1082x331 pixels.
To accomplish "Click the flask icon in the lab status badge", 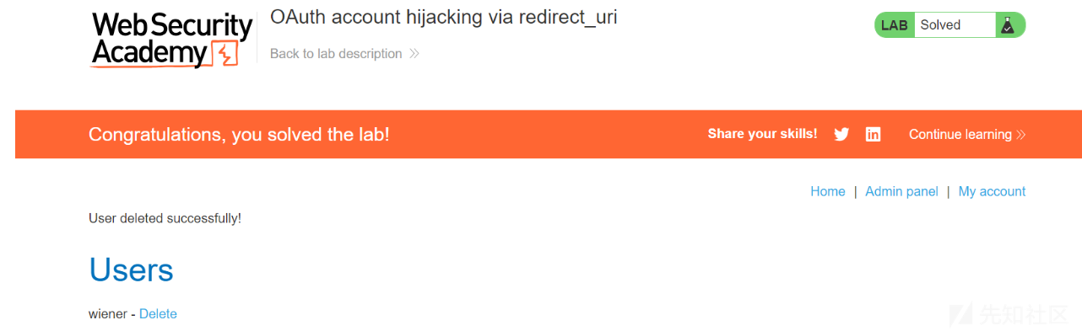I will click(x=1007, y=25).
